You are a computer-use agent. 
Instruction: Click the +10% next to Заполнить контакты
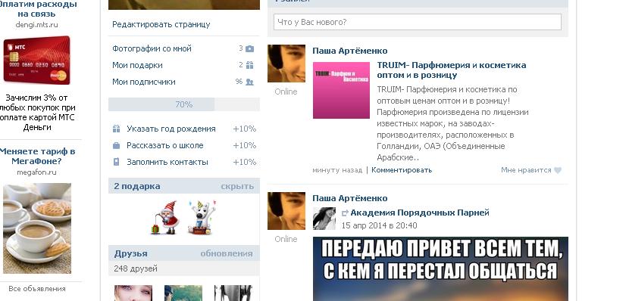(244, 162)
